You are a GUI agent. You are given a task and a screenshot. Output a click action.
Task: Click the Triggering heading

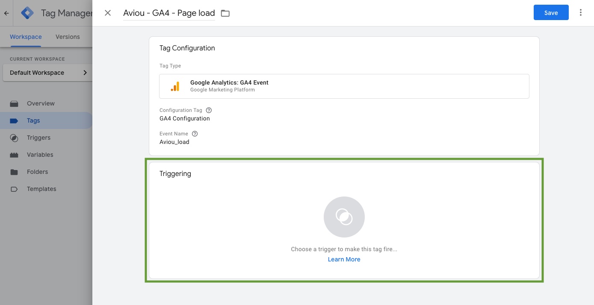pos(175,174)
